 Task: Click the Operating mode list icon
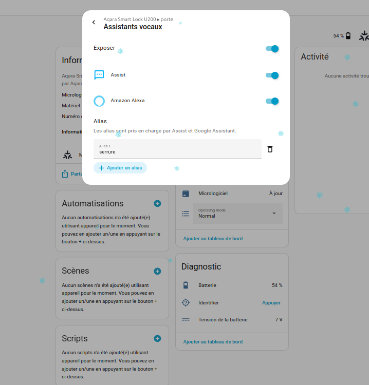coord(186,214)
